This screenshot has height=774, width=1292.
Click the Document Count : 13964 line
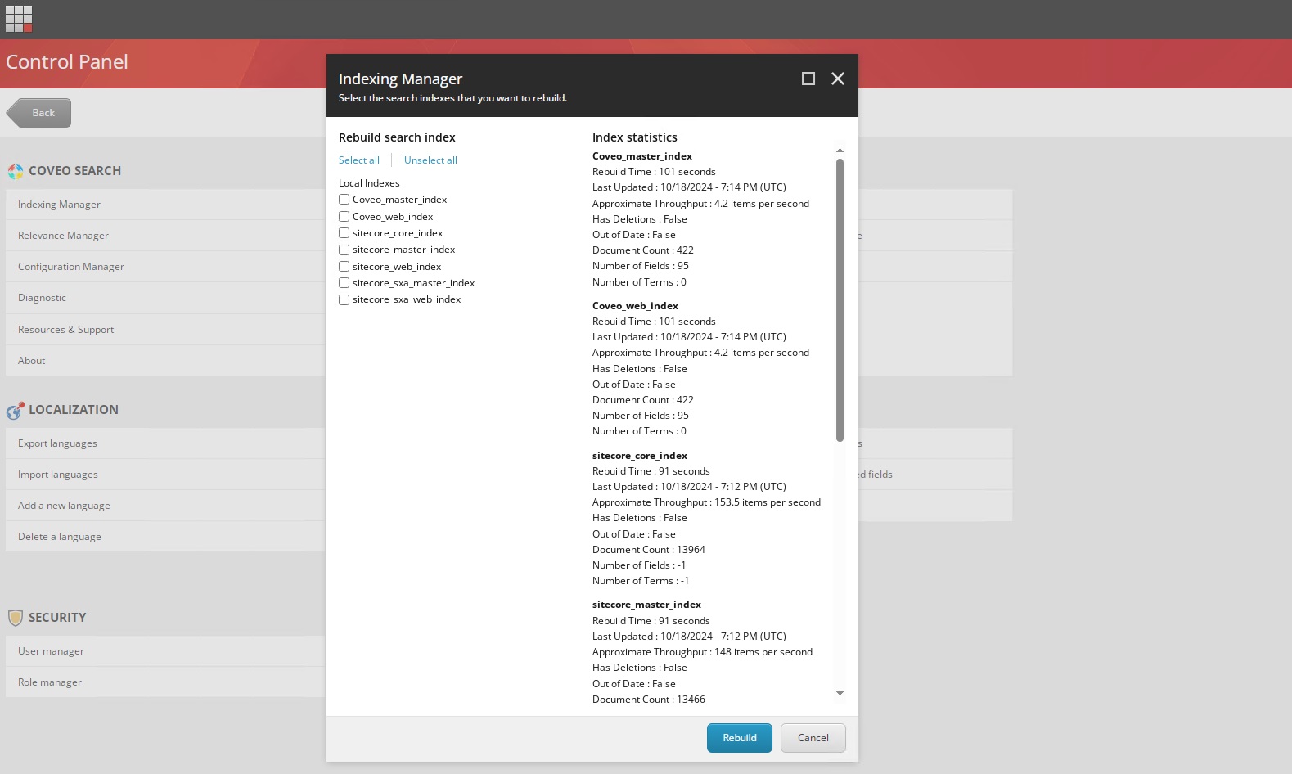[x=649, y=550]
